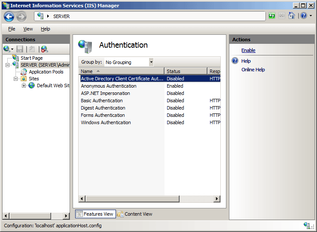Open the File menu

12,29
